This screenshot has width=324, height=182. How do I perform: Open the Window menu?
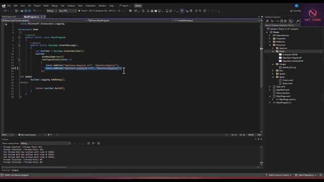(102, 6)
